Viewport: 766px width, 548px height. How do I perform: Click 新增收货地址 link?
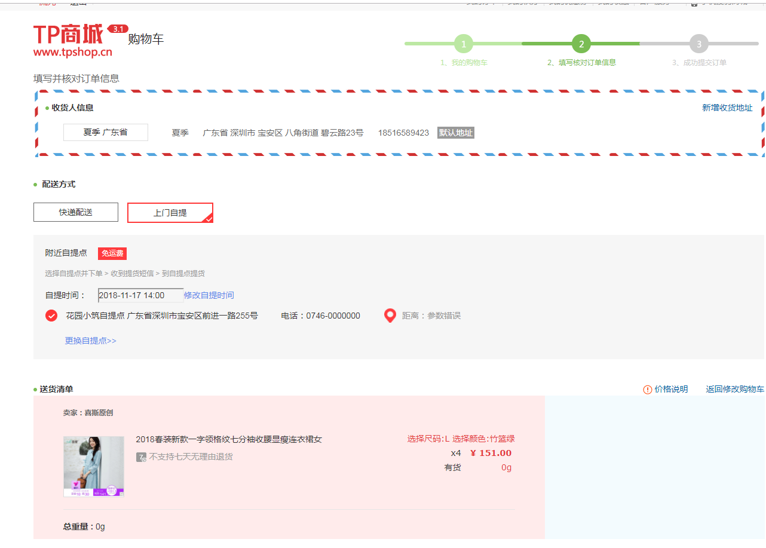click(x=727, y=108)
